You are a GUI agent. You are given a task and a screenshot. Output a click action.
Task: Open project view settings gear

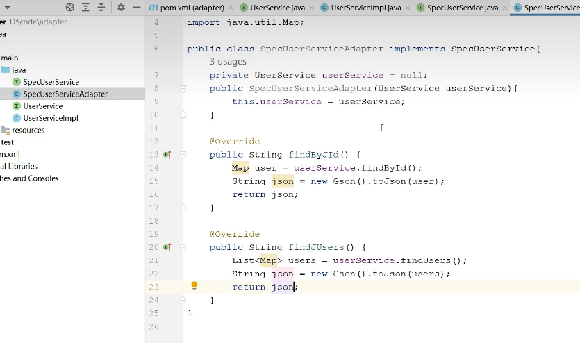coord(121,7)
